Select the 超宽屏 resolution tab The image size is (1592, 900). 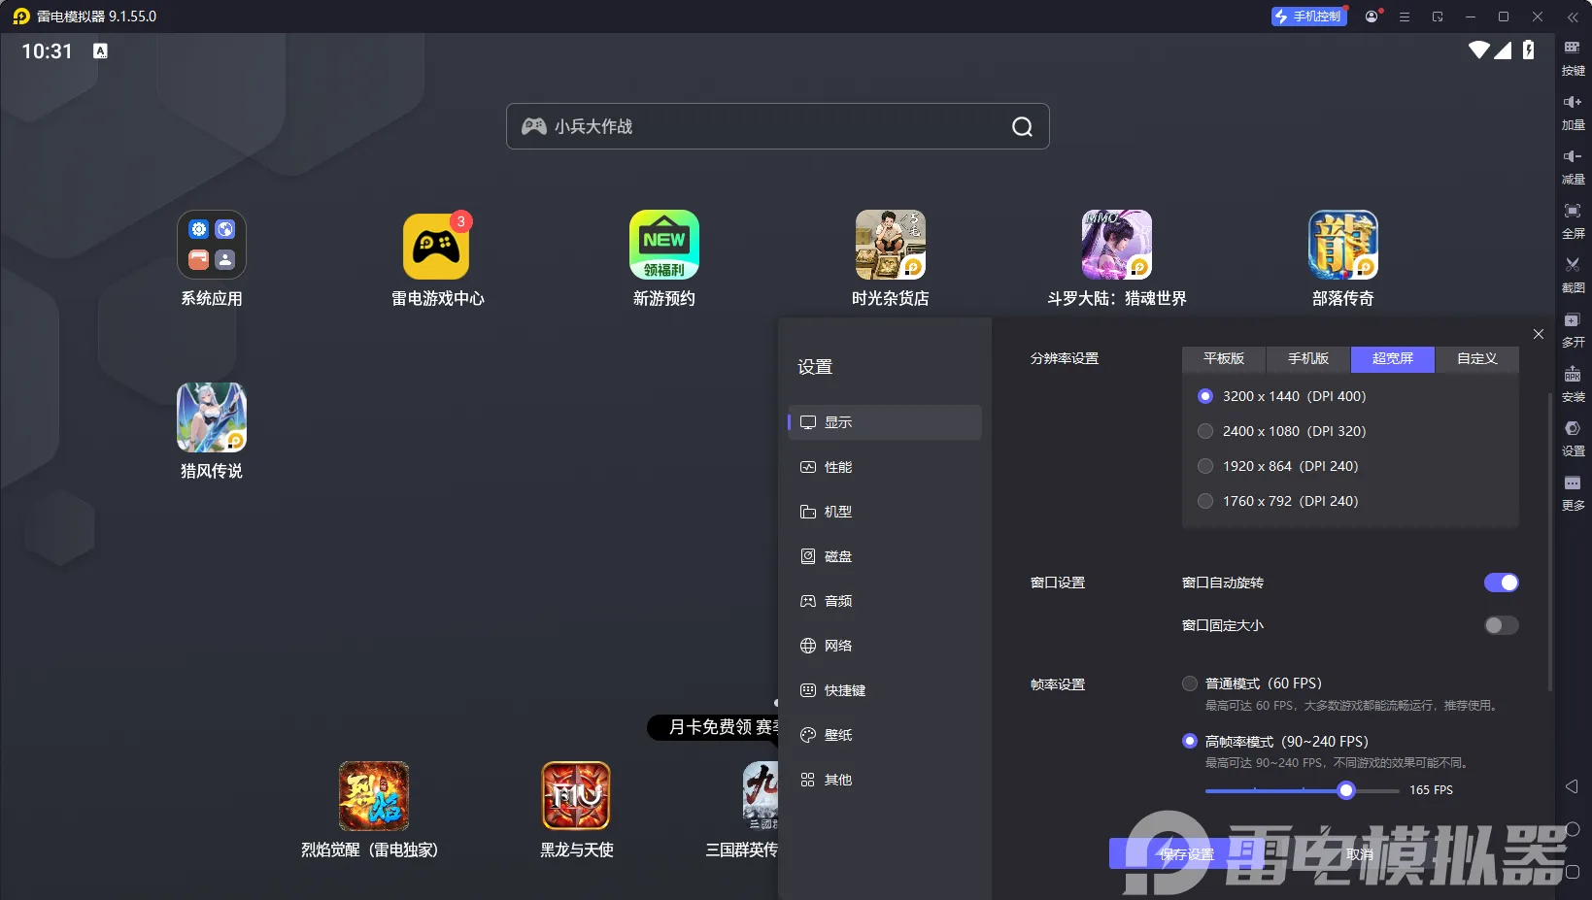[1393, 359]
